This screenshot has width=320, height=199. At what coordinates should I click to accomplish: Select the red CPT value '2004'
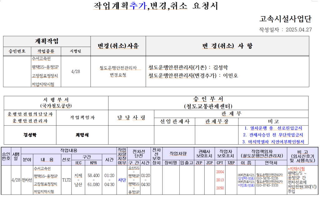[220, 172]
